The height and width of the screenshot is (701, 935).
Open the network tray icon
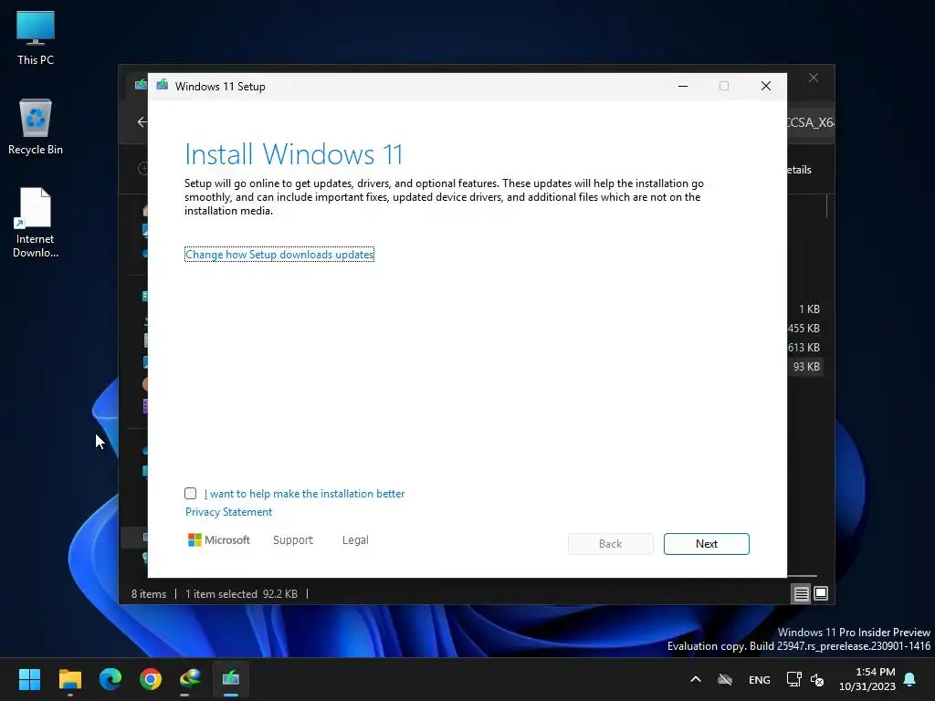793,679
